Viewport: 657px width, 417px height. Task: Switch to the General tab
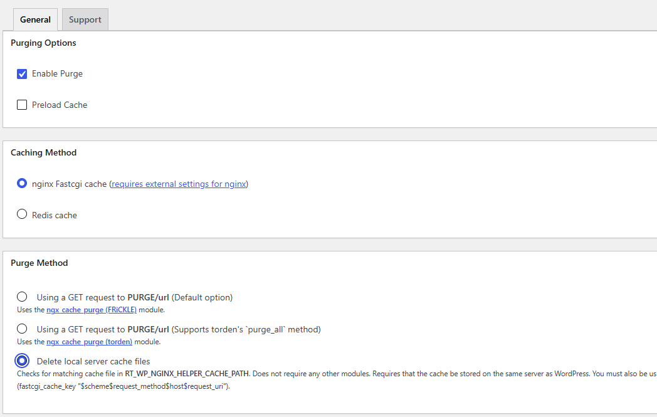pyautogui.click(x=35, y=19)
